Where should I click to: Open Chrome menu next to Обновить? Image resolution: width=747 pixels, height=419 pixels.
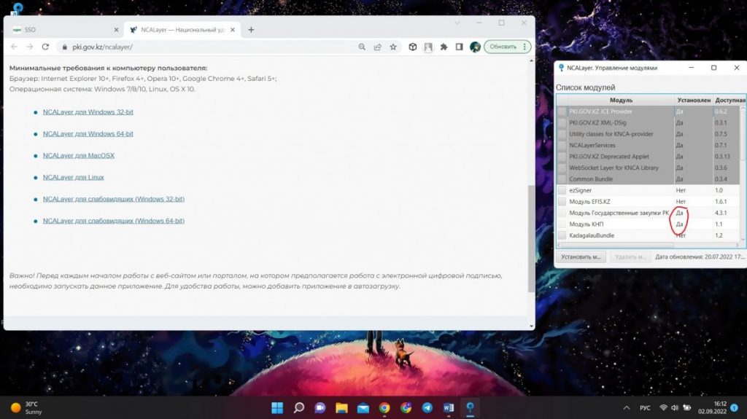(x=525, y=47)
